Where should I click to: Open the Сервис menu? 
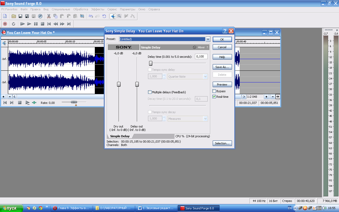point(112,9)
